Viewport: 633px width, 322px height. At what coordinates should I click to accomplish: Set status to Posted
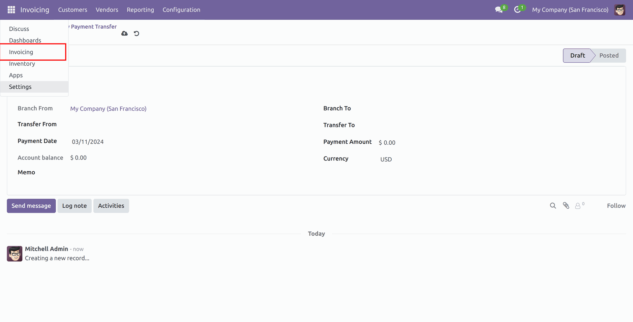609,55
